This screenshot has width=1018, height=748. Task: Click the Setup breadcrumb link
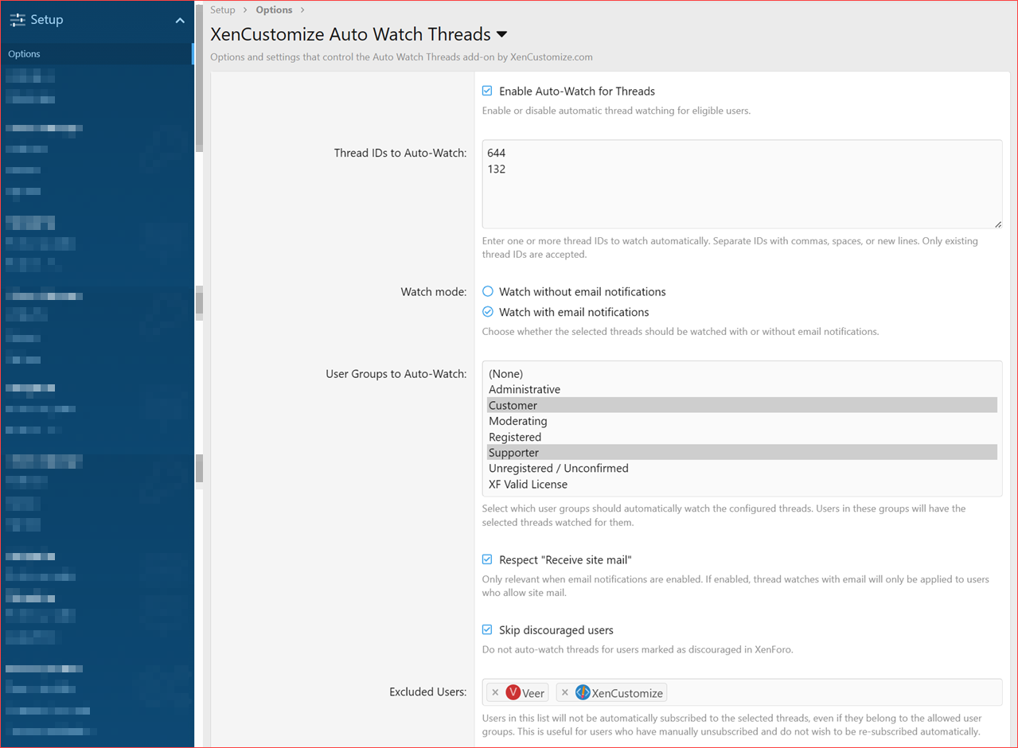(223, 10)
